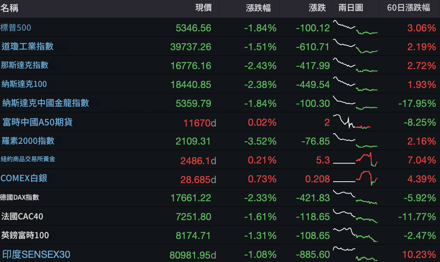This screenshot has width=440, height=262.
Task: View the 羅素2000指數 two-day sparkline
Action: pos(355,141)
